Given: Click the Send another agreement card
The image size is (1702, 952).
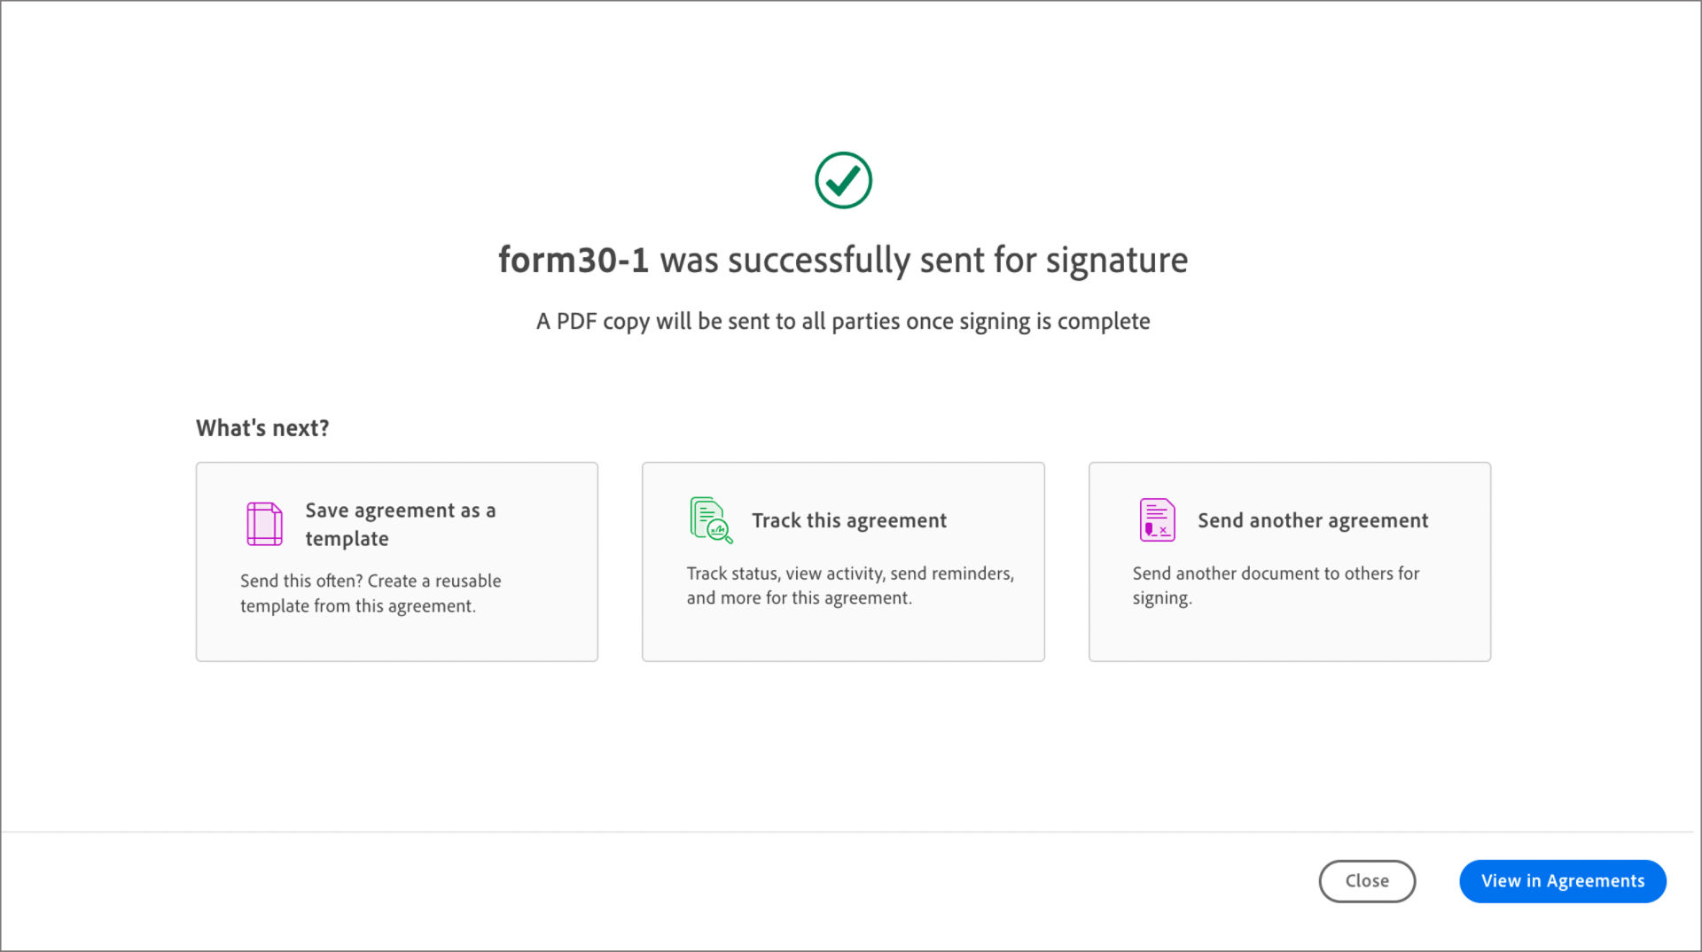Looking at the screenshot, I should [x=1289, y=561].
